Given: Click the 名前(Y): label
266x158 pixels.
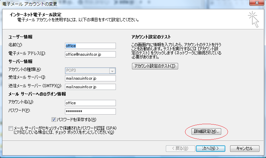Looking at the screenshot, I should coord(15,45).
